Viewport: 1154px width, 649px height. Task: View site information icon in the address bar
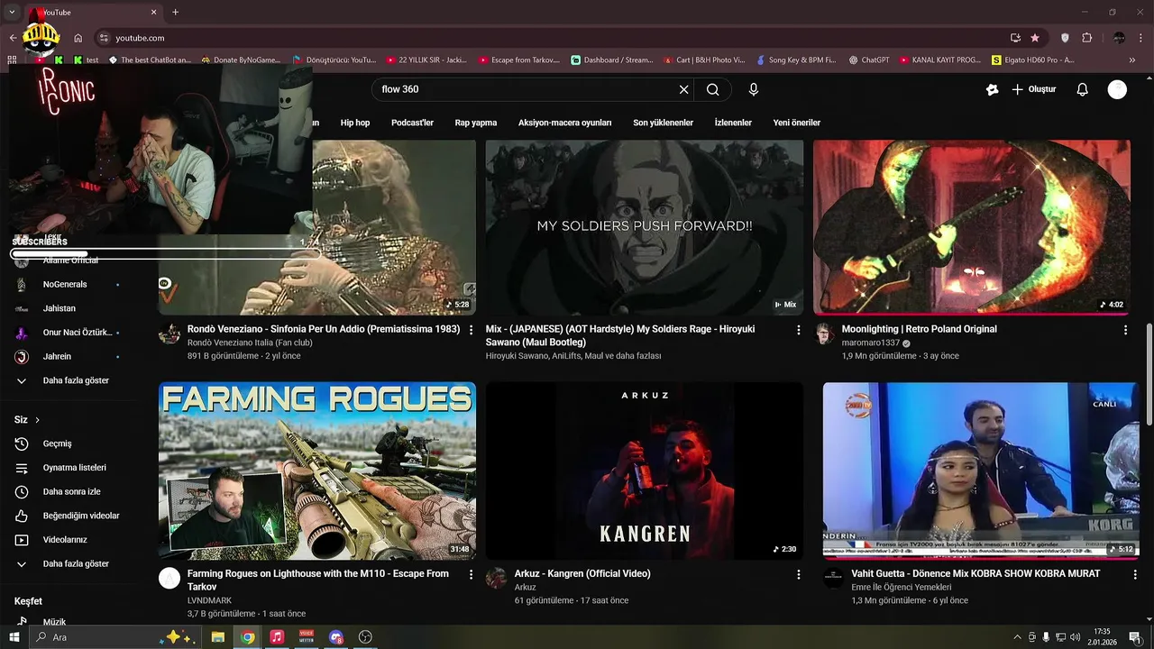(104, 38)
